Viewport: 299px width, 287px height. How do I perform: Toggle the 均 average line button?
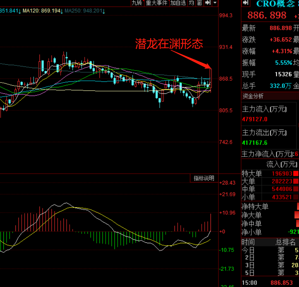click(x=191, y=3)
